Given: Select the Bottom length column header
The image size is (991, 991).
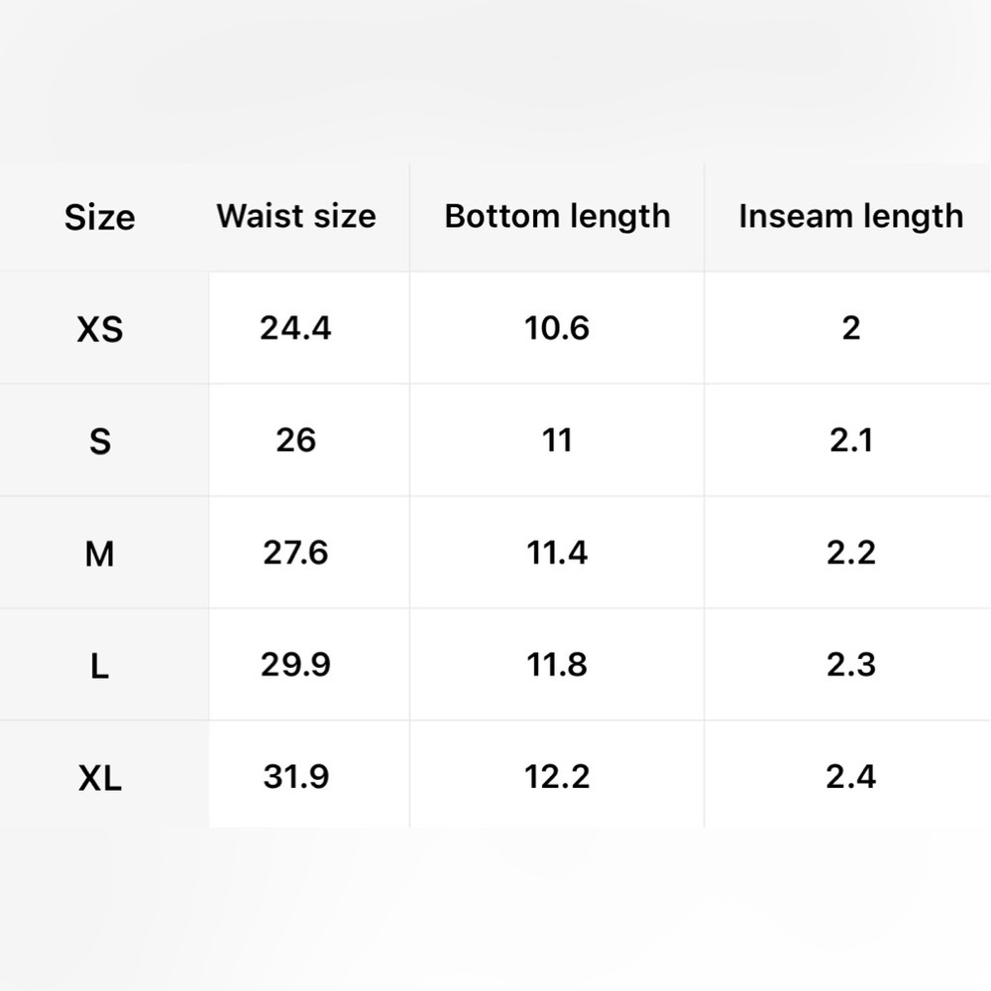Looking at the screenshot, I should tap(557, 217).
